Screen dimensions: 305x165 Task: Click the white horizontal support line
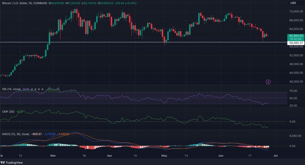[144, 42]
